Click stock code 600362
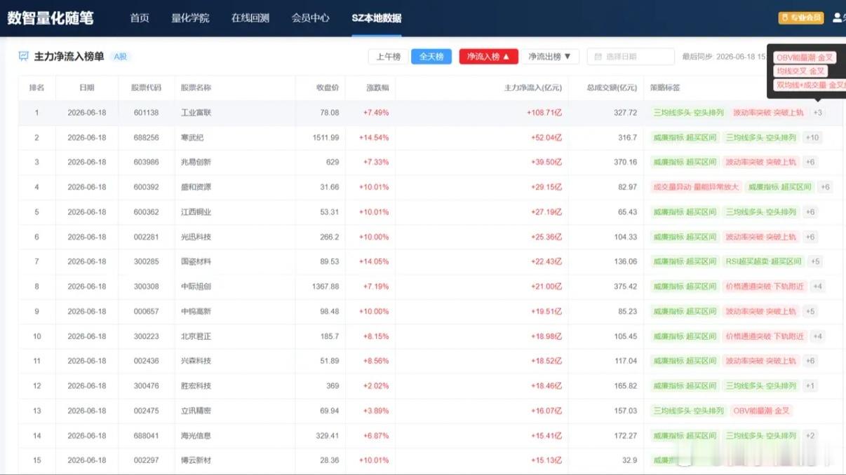 pos(146,212)
